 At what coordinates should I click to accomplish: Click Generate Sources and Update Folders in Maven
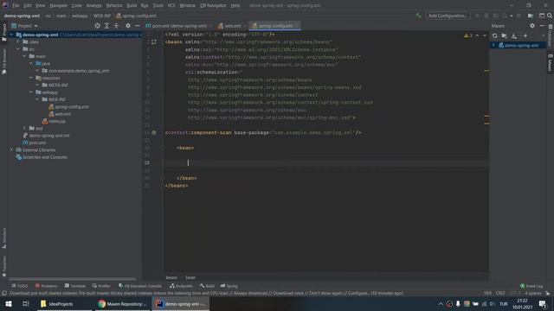[x=504, y=35]
